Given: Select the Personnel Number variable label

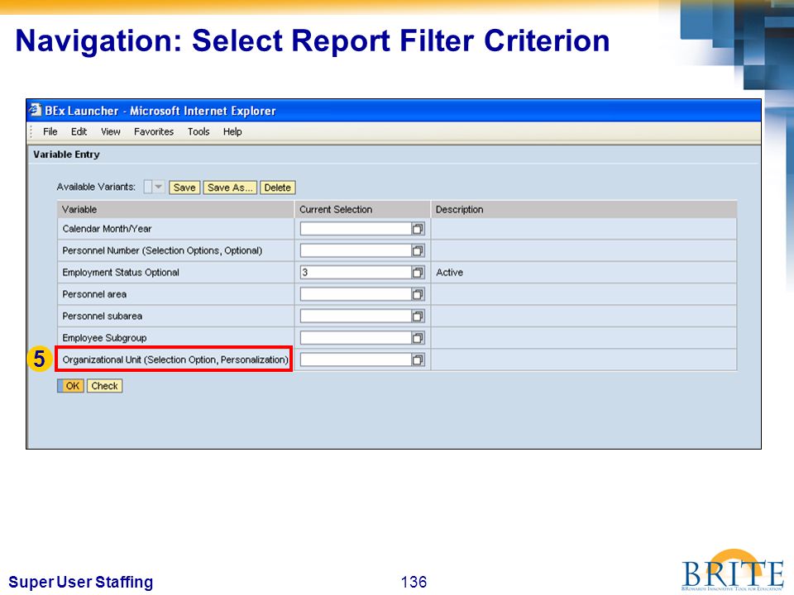Looking at the screenshot, I should pos(162,250).
